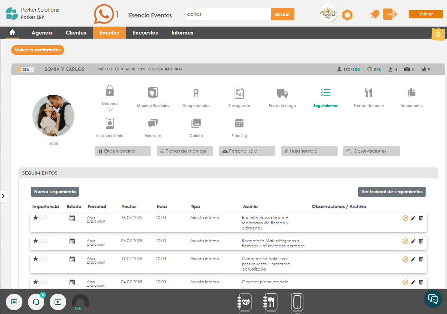This screenshot has width=447, height=314.
Task: Open the WhatsApp notifications icon
Action: [104, 14]
